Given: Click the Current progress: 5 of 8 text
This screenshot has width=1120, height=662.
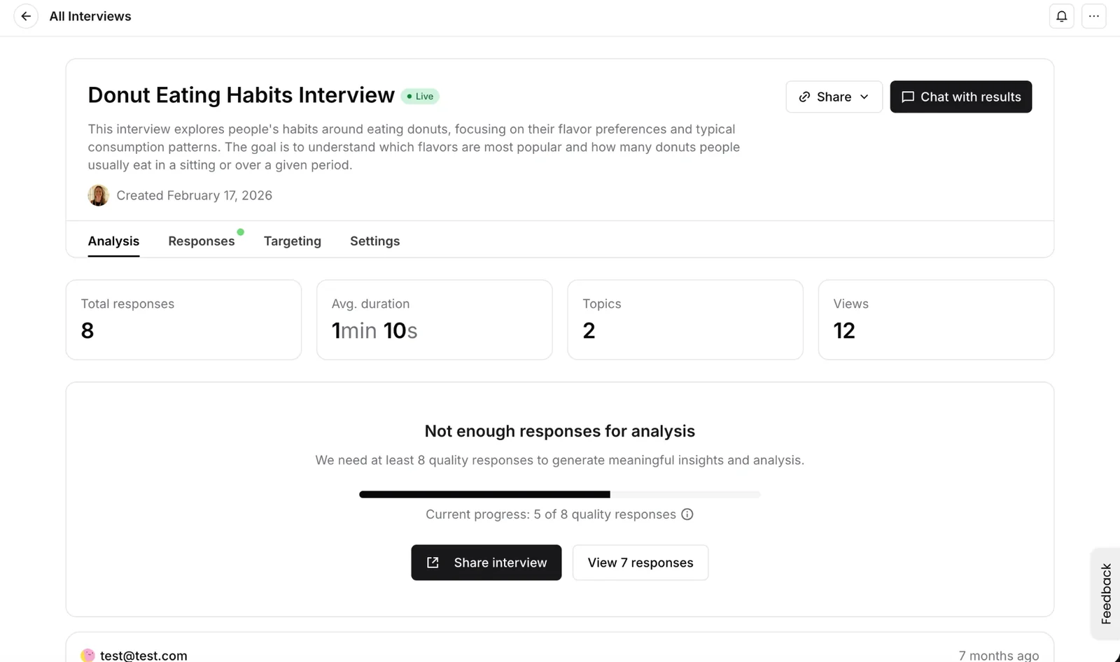Looking at the screenshot, I should coord(551,514).
